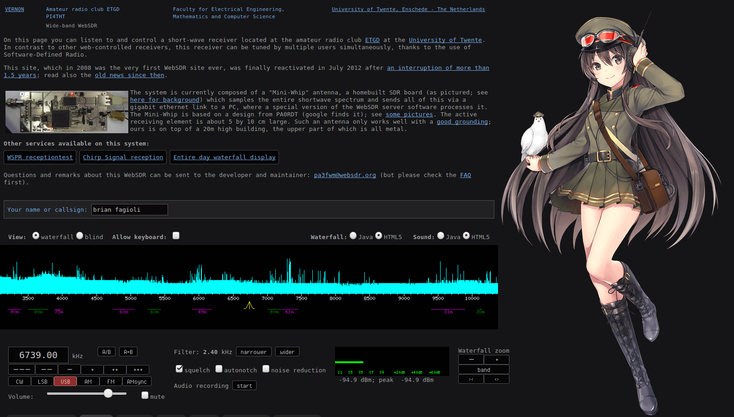
Task: Click the 75m band label on the scale
Action: 59,312
